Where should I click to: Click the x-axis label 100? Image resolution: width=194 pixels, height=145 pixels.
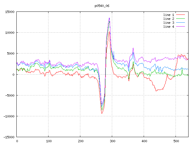click(x=49, y=141)
